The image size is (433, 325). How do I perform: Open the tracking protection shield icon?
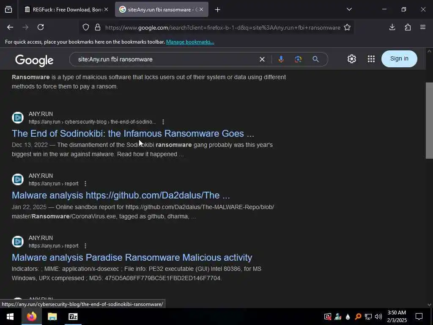coord(86,28)
